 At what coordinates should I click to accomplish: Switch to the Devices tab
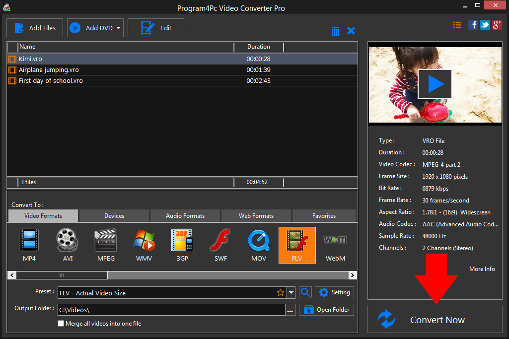tap(114, 216)
